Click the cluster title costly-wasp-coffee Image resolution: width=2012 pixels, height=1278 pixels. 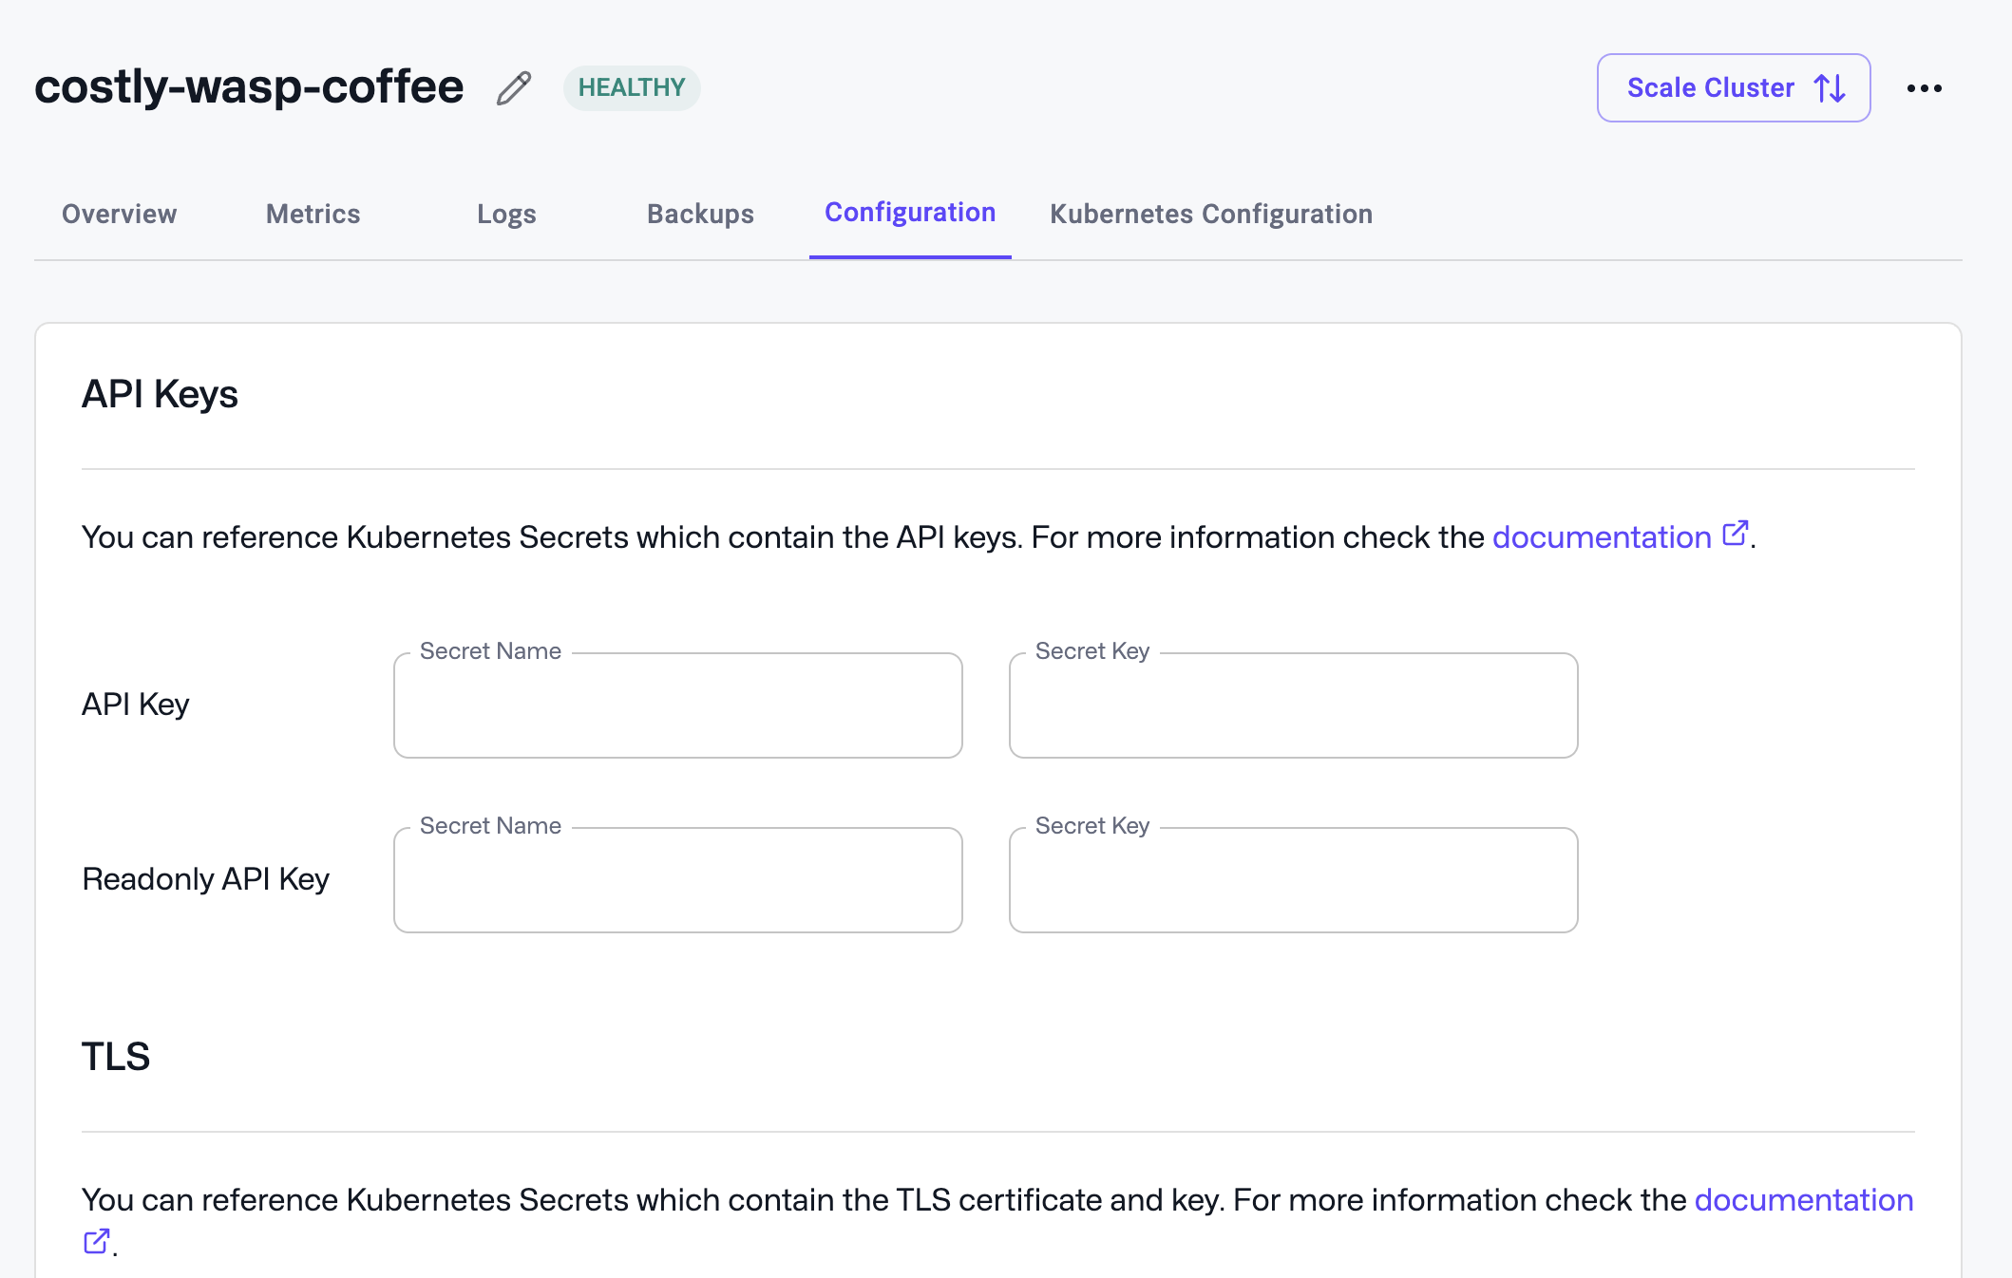pos(248,85)
